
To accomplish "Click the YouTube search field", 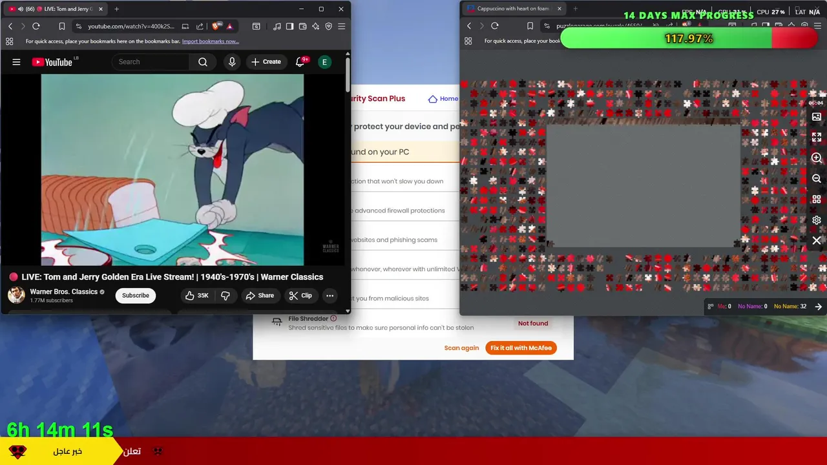I will [x=151, y=62].
